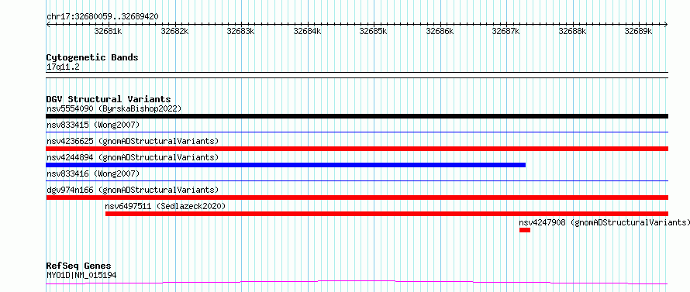Screen dimensions: 690x292
Task: Click the red dgv974n166 variant bar
Action: click(x=357, y=198)
